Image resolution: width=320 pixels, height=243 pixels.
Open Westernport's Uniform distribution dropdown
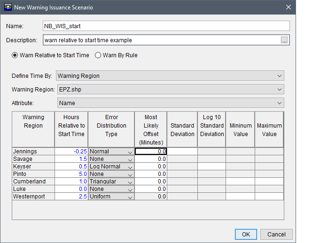111,197
